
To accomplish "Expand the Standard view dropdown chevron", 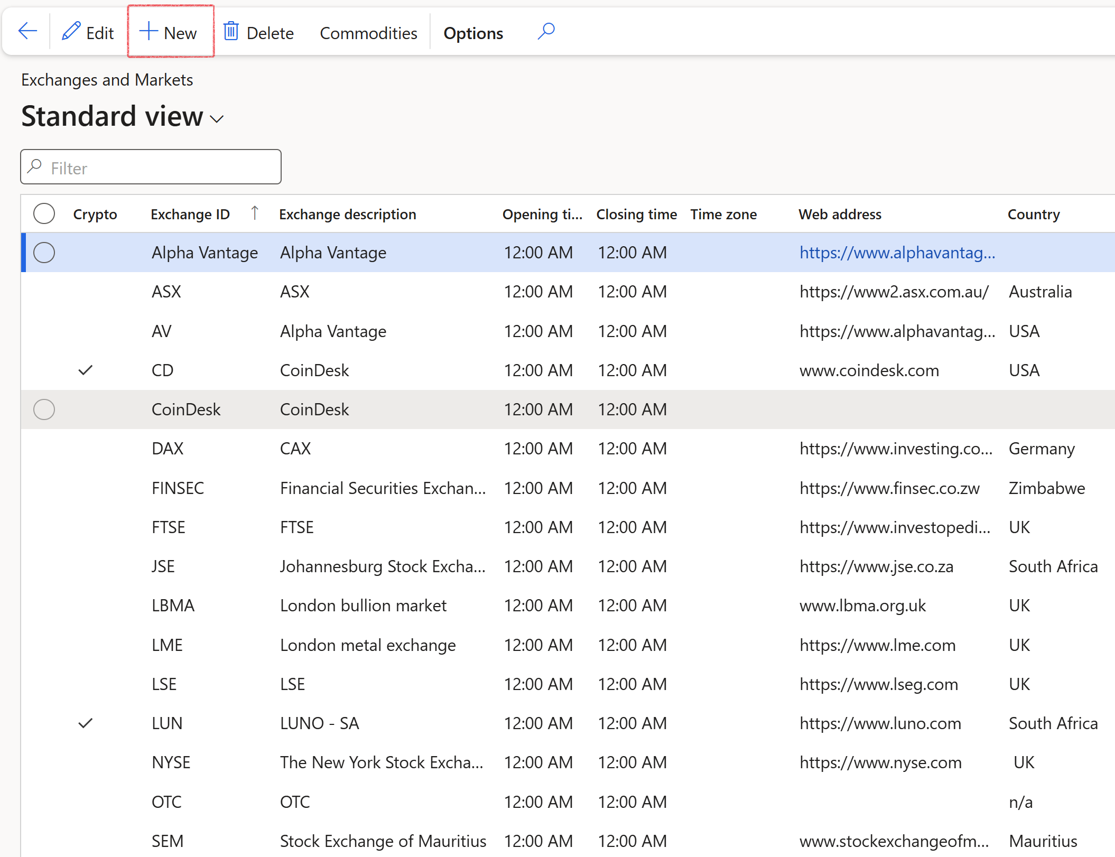I will [x=217, y=119].
